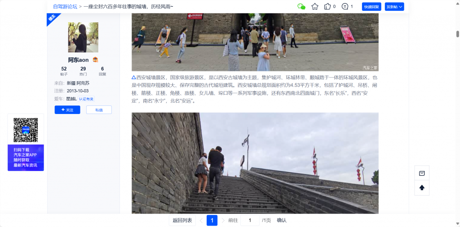This screenshot has height=227, width=460.
Task: Open the feedback envelope icon
Action: [x=422, y=174]
